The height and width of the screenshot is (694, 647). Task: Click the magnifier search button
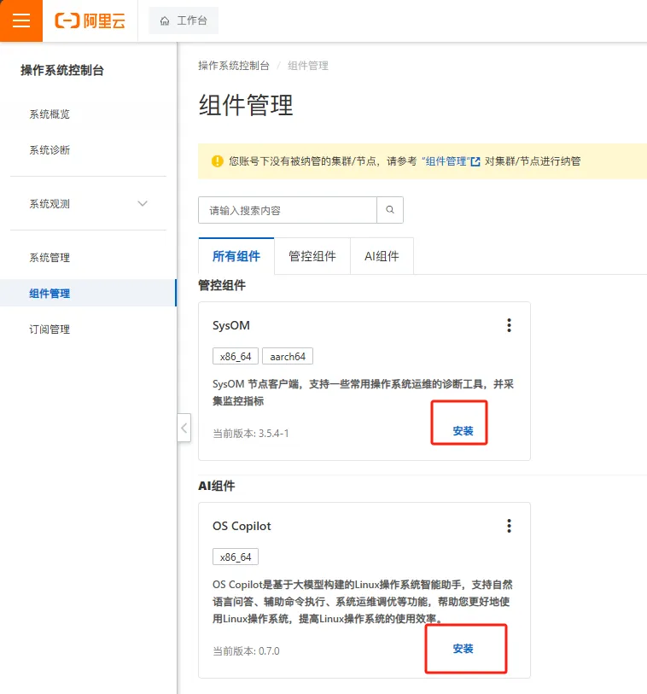click(x=390, y=210)
